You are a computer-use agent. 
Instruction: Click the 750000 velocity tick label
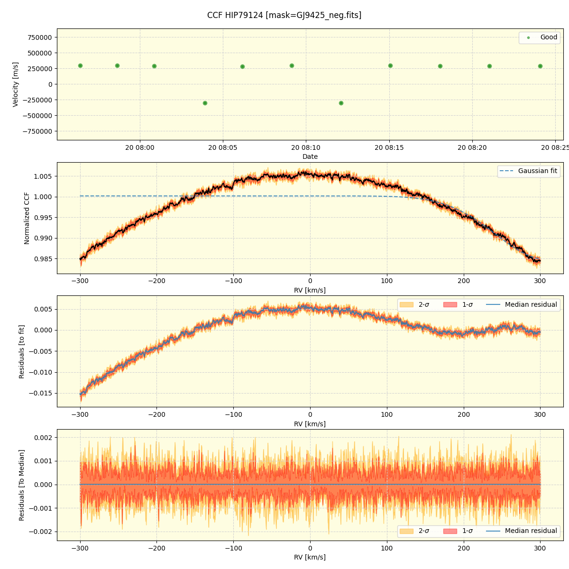click(x=40, y=37)
